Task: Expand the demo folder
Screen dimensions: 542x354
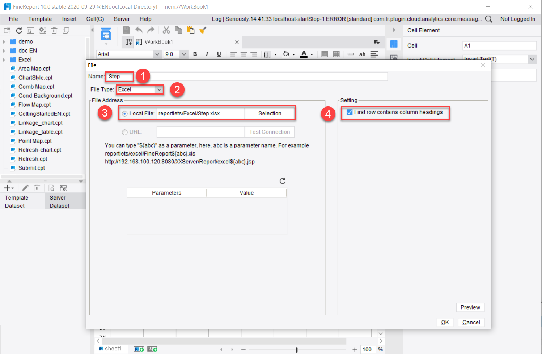Action: coord(4,42)
